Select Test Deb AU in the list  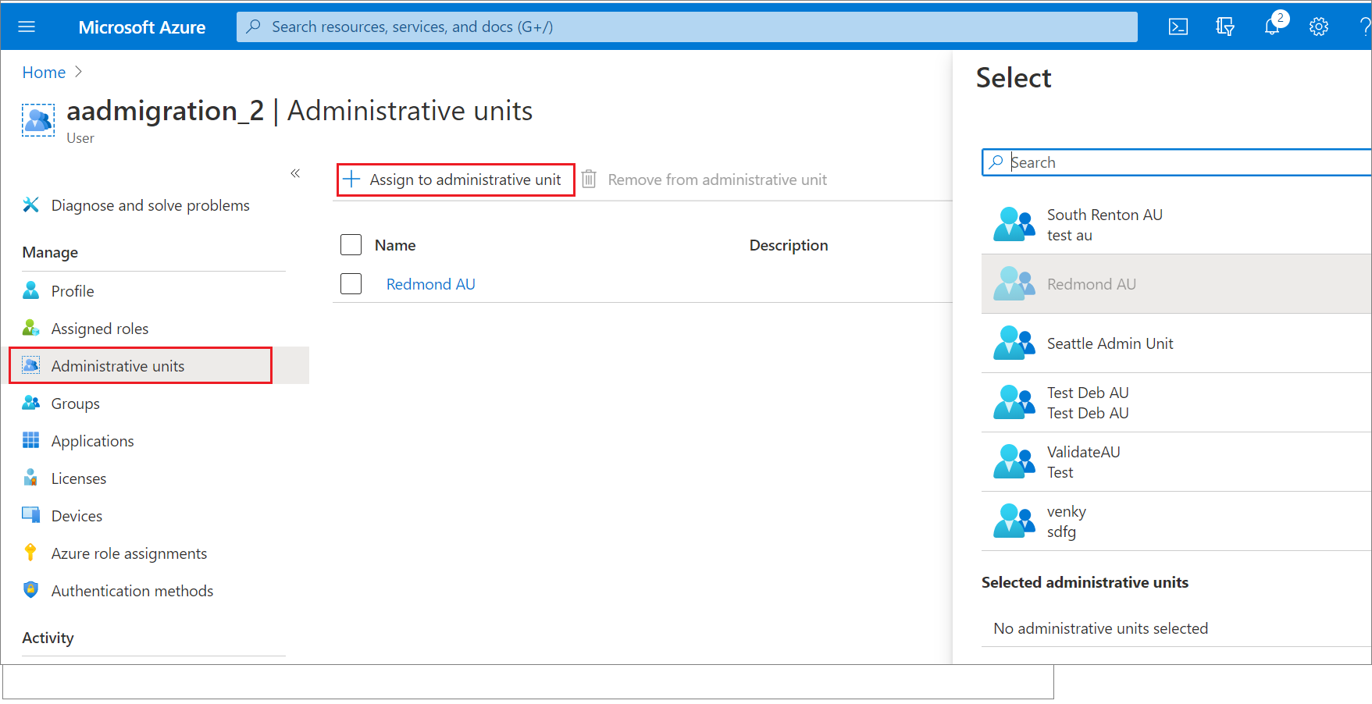coord(1176,403)
